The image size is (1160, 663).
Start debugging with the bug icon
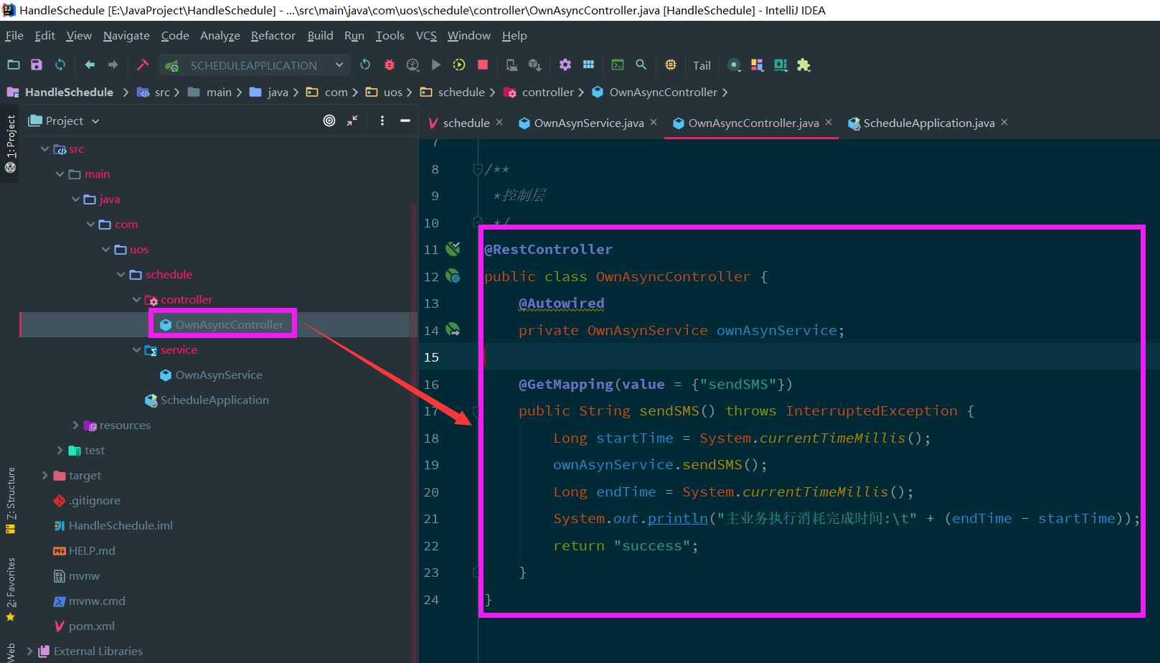[x=390, y=65]
